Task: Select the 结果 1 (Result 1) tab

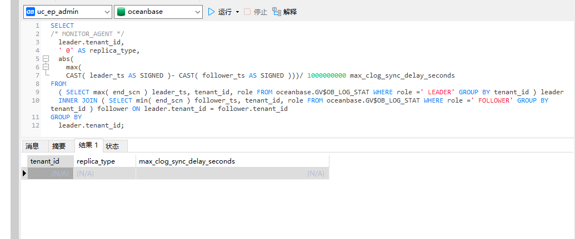Action: [88, 145]
